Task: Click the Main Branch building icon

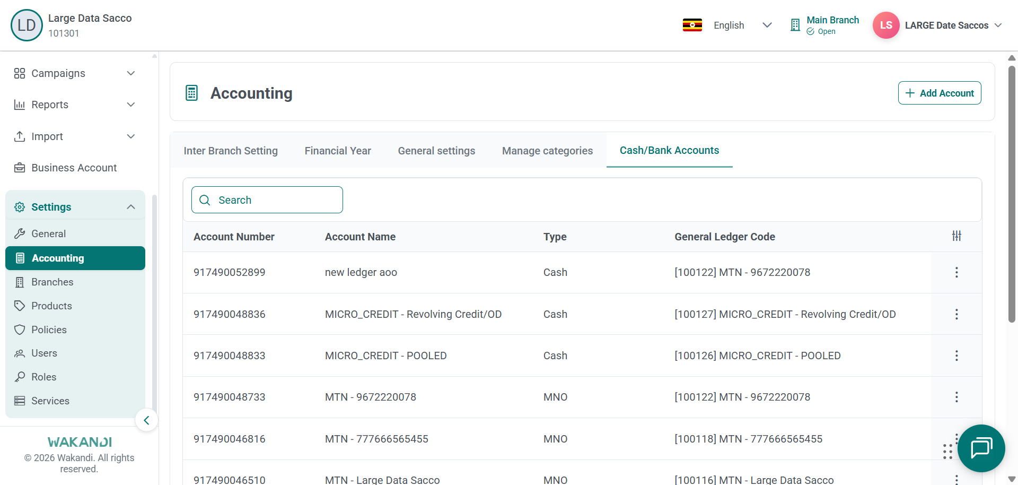Action: (795, 25)
